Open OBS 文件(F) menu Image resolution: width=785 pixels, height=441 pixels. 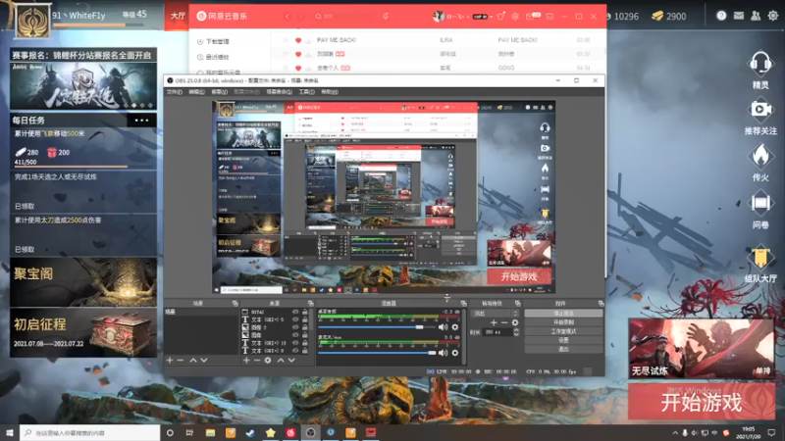point(175,92)
